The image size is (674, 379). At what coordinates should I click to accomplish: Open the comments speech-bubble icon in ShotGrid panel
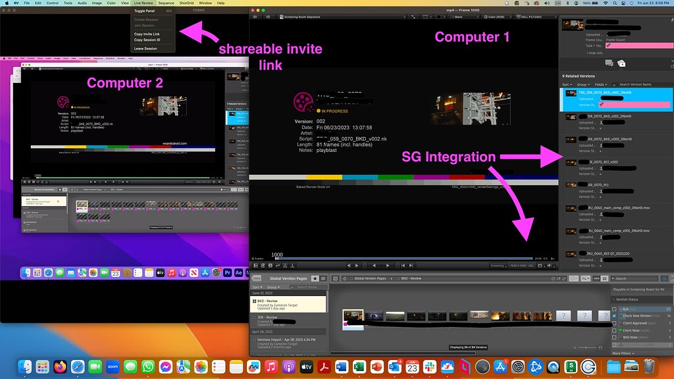coord(609,63)
